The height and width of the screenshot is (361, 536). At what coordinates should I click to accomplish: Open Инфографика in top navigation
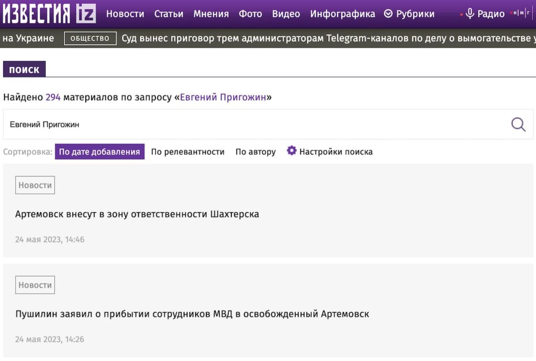point(342,14)
